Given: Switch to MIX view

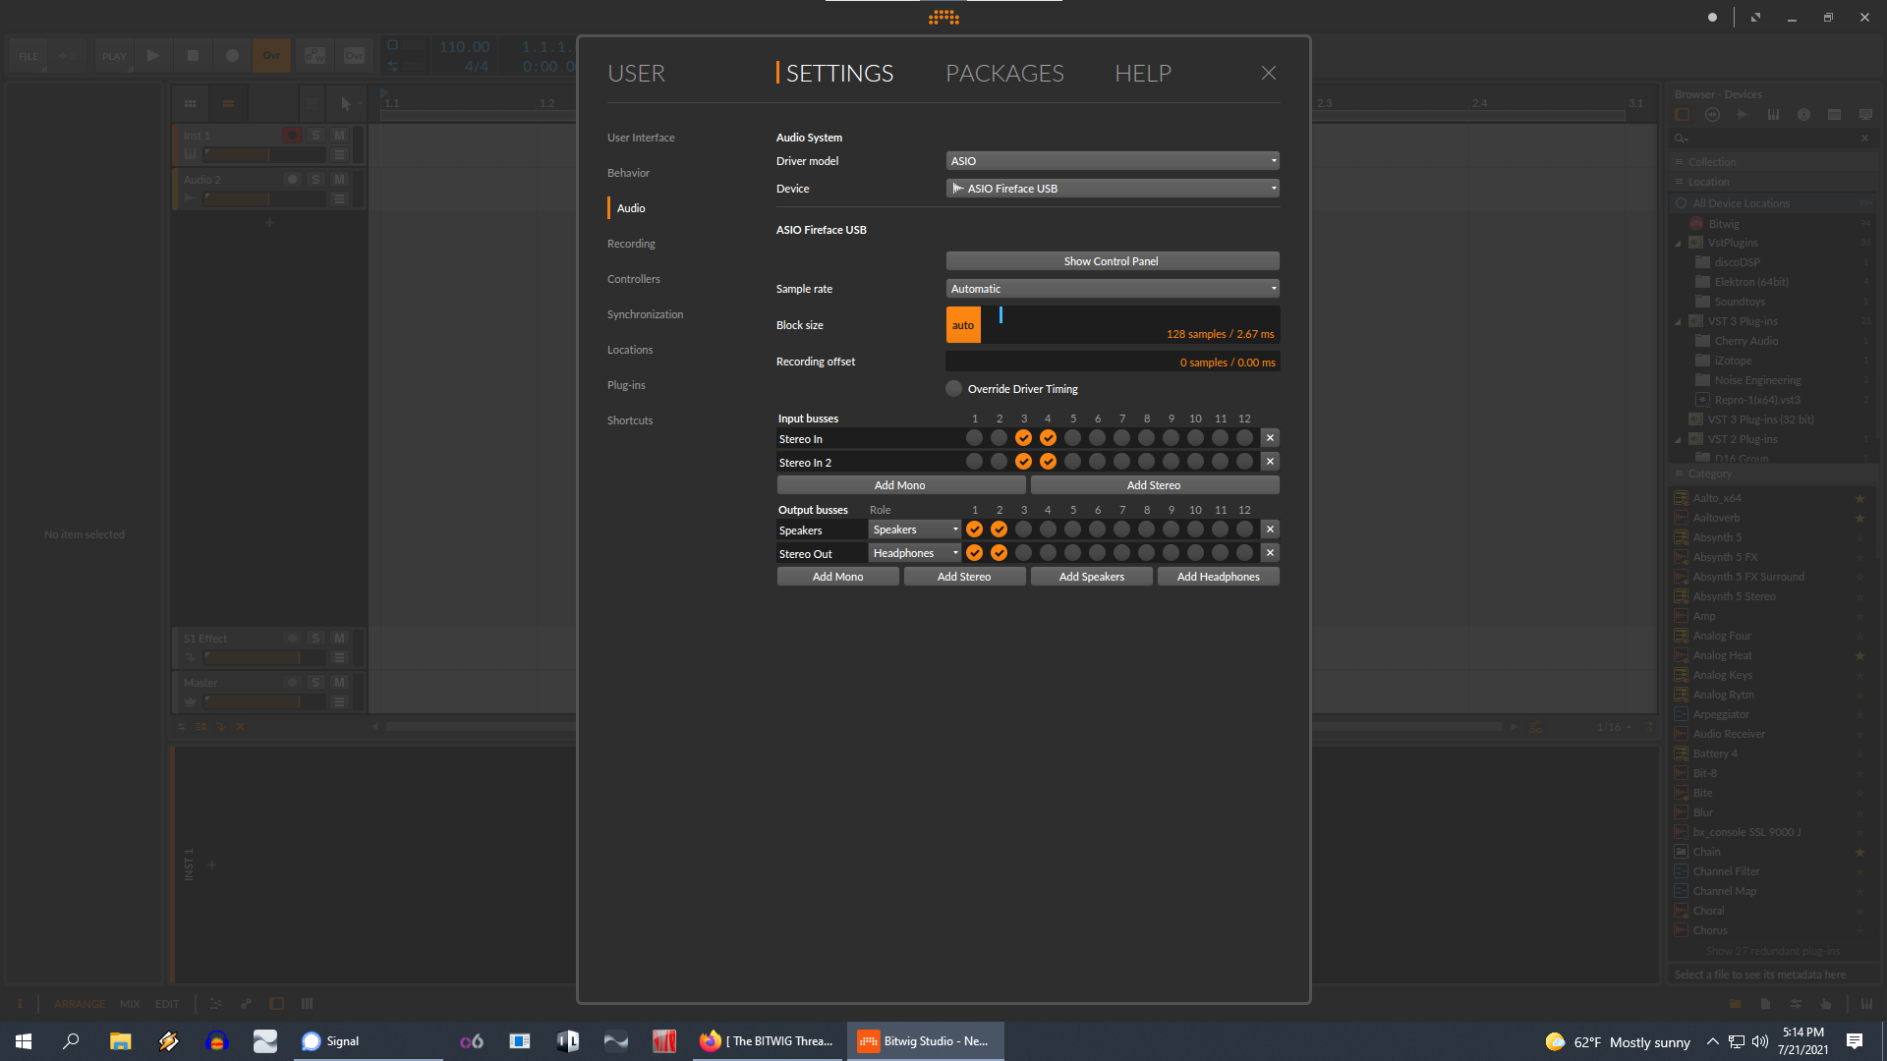Looking at the screenshot, I should tap(130, 1004).
